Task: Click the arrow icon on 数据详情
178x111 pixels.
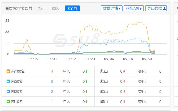Action: [120, 9]
